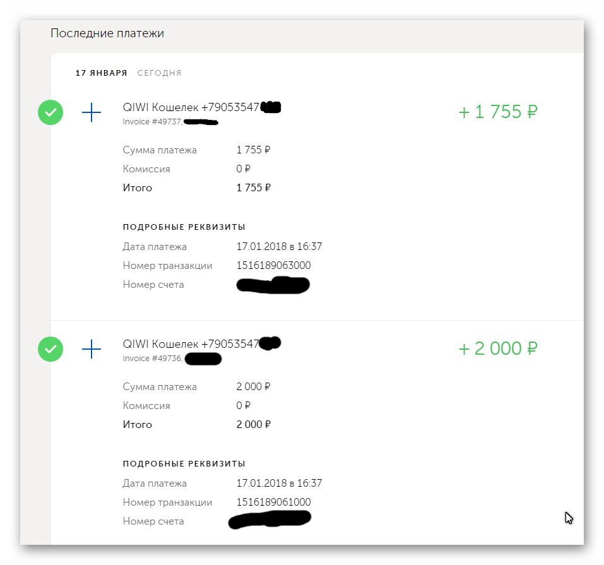Collapse second QIWI Кошелек payment title
The height and width of the screenshot is (565, 604).
201,344
